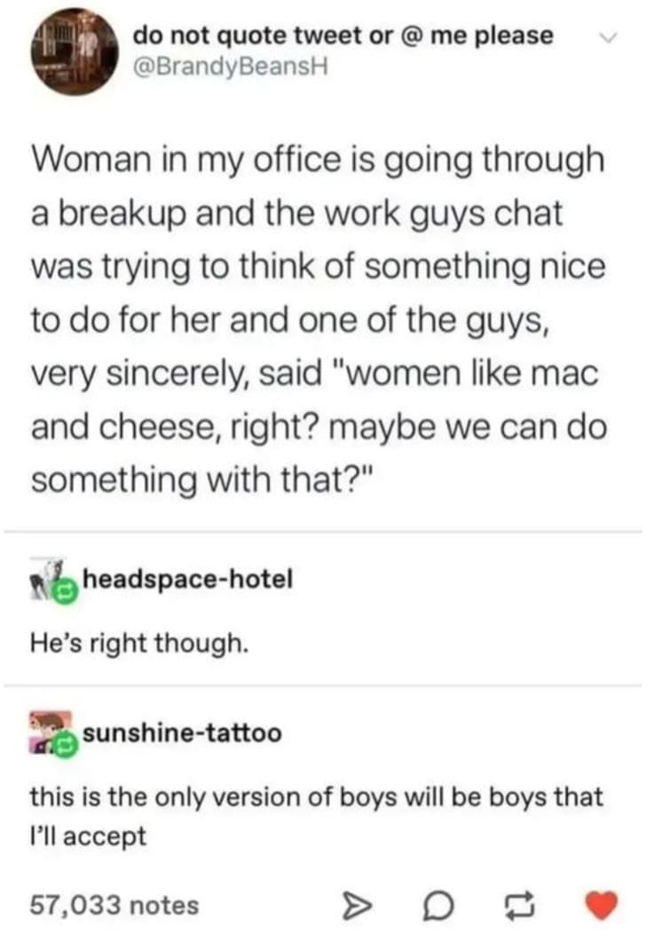The image size is (662, 943).
Task: Reblog the post using the footer reblog icon
Action: [x=518, y=907]
